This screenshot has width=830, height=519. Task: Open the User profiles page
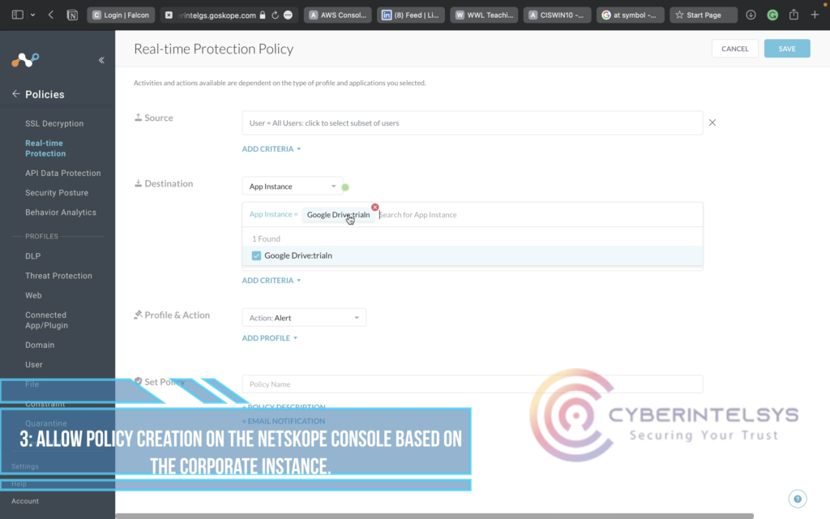point(34,364)
